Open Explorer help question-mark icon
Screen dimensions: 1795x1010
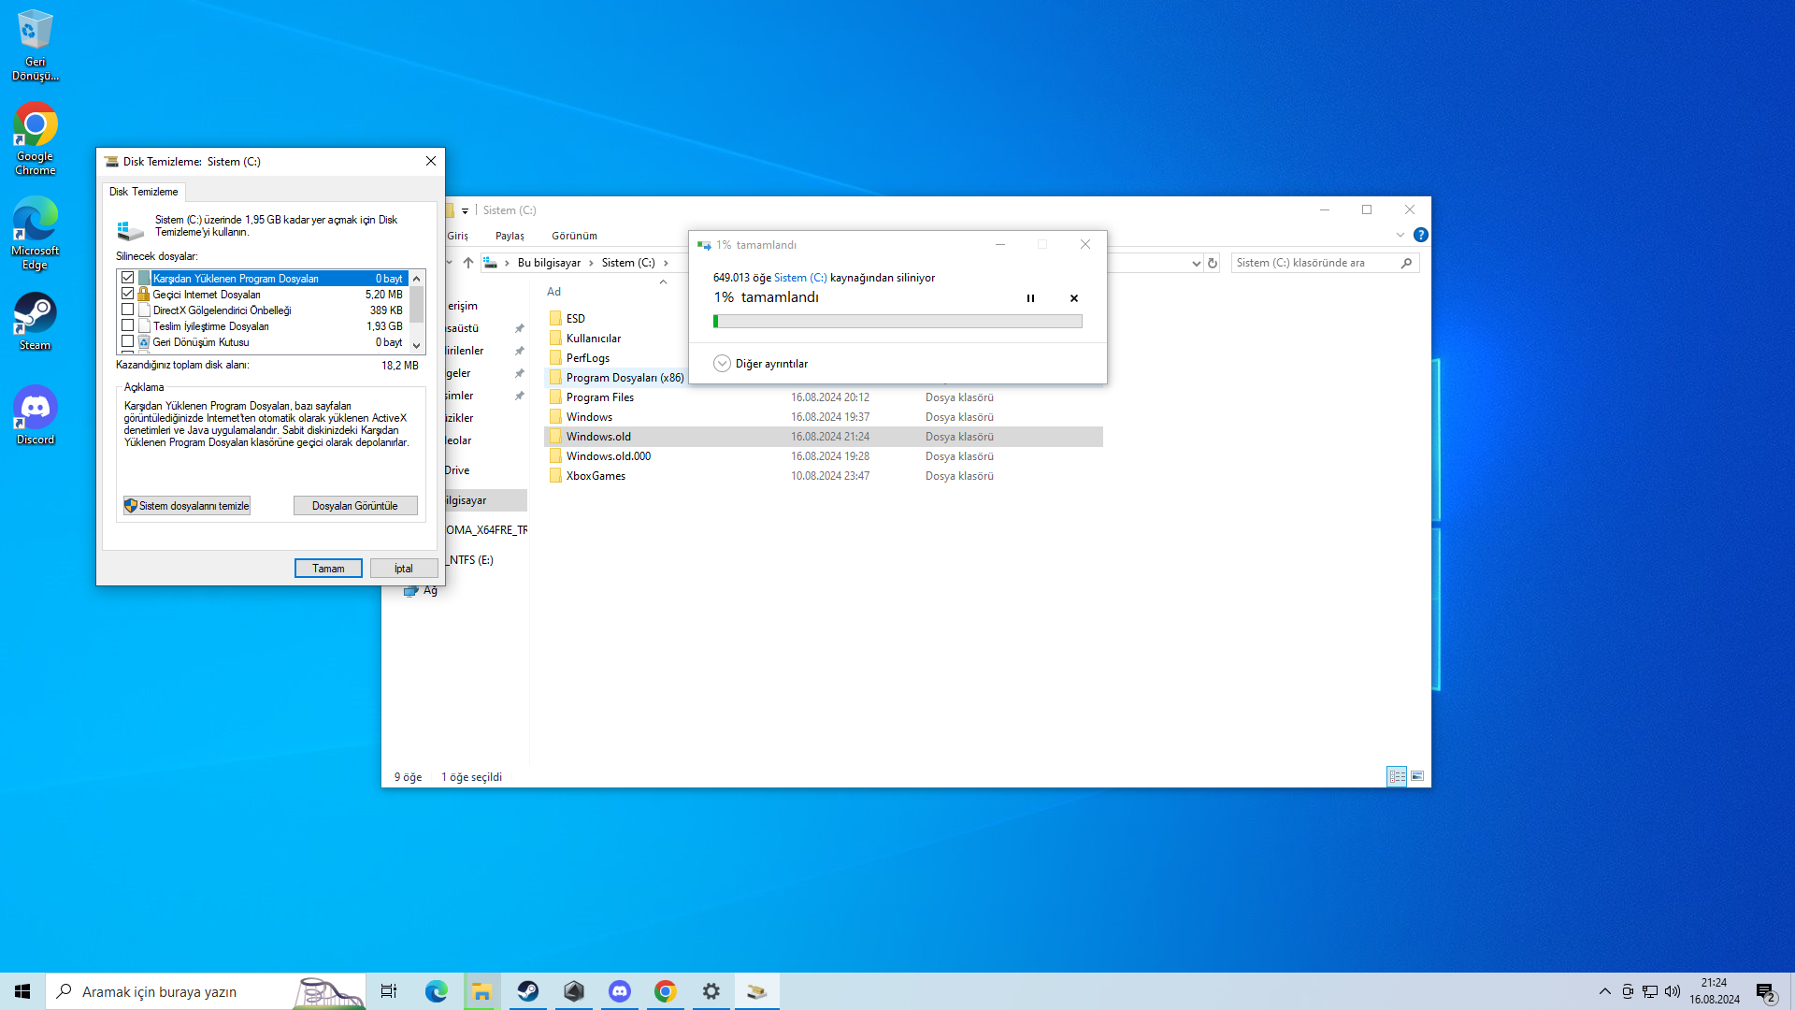(1420, 235)
